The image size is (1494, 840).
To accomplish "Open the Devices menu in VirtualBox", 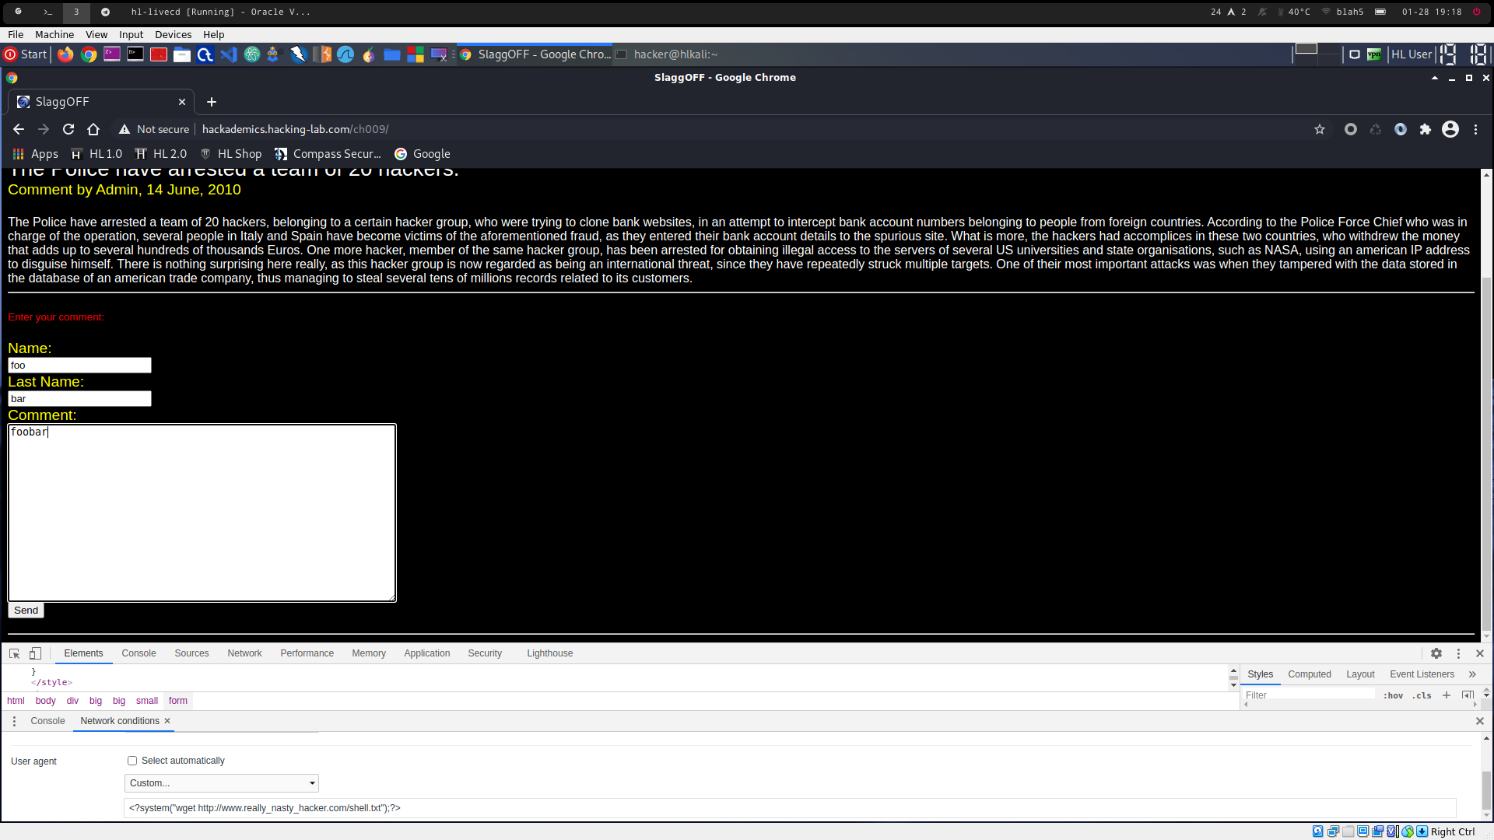I will tap(173, 34).
